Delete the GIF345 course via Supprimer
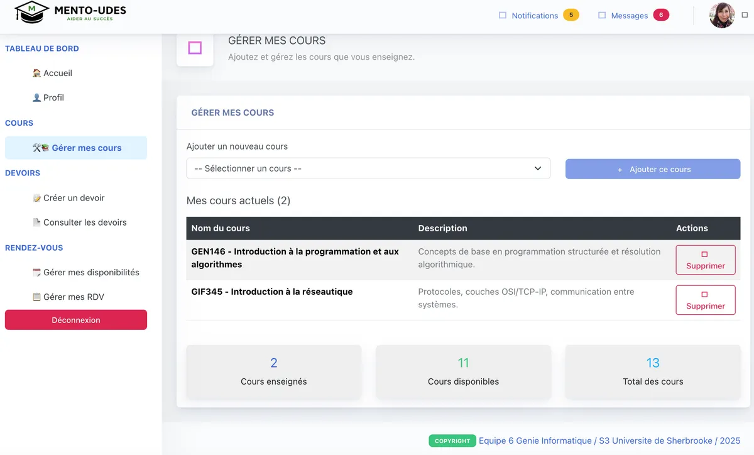754x455 pixels. tap(705, 300)
